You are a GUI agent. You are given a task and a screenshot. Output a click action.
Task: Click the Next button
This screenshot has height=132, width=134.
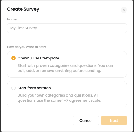tap(114, 121)
